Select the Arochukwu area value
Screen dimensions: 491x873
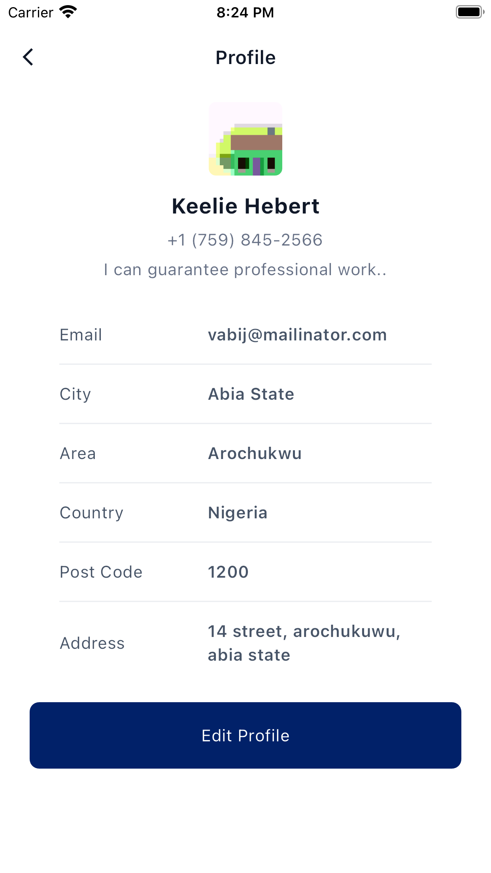[x=255, y=454]
